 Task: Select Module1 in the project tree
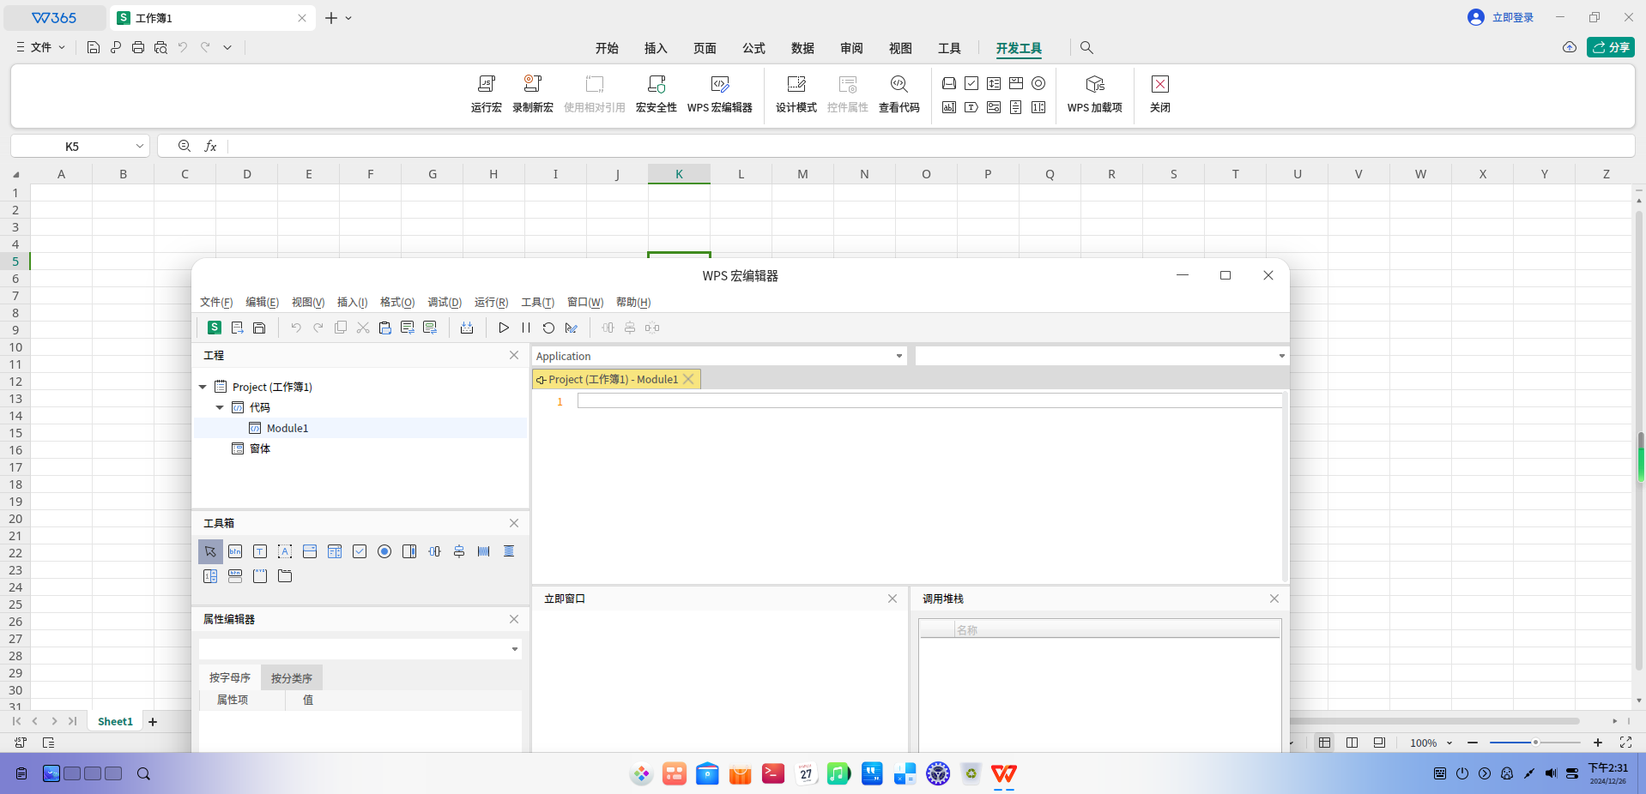click(287, 428)
